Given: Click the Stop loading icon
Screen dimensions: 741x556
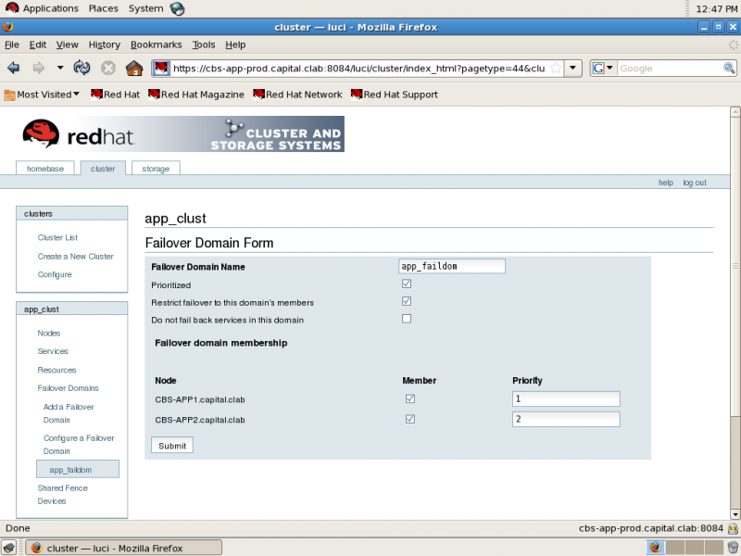Looking at the screenshot, I should (x=108, y=68).
